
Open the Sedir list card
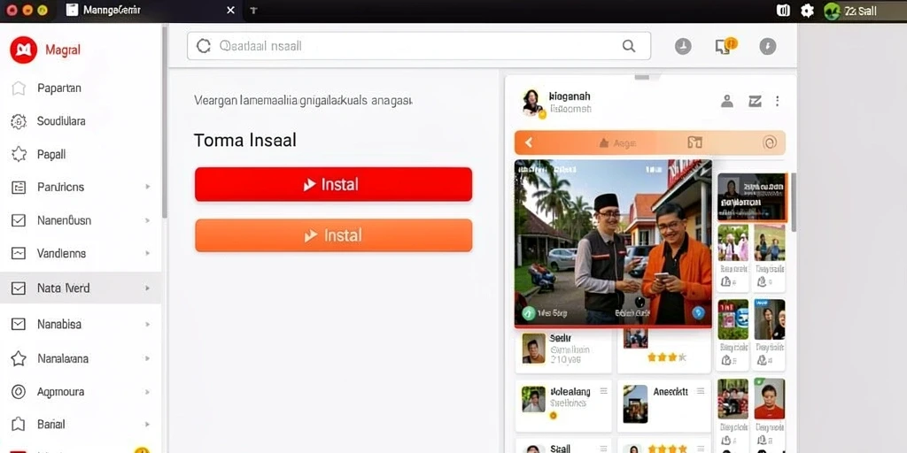pyautogui.click(x=563, y=350)
